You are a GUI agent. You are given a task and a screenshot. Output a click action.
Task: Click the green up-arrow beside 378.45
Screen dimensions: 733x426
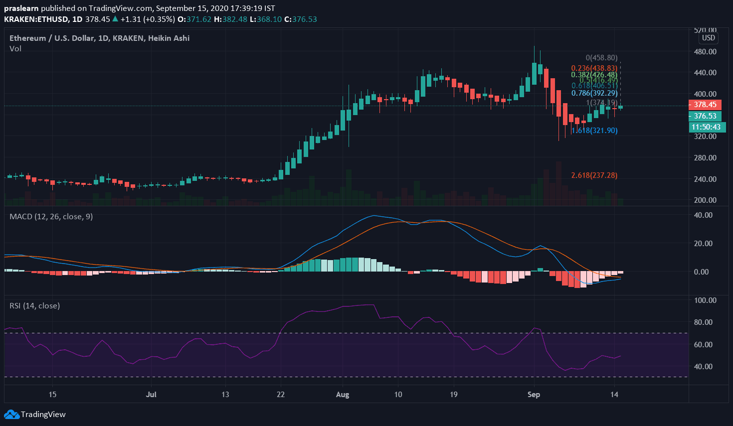point(115,19)
